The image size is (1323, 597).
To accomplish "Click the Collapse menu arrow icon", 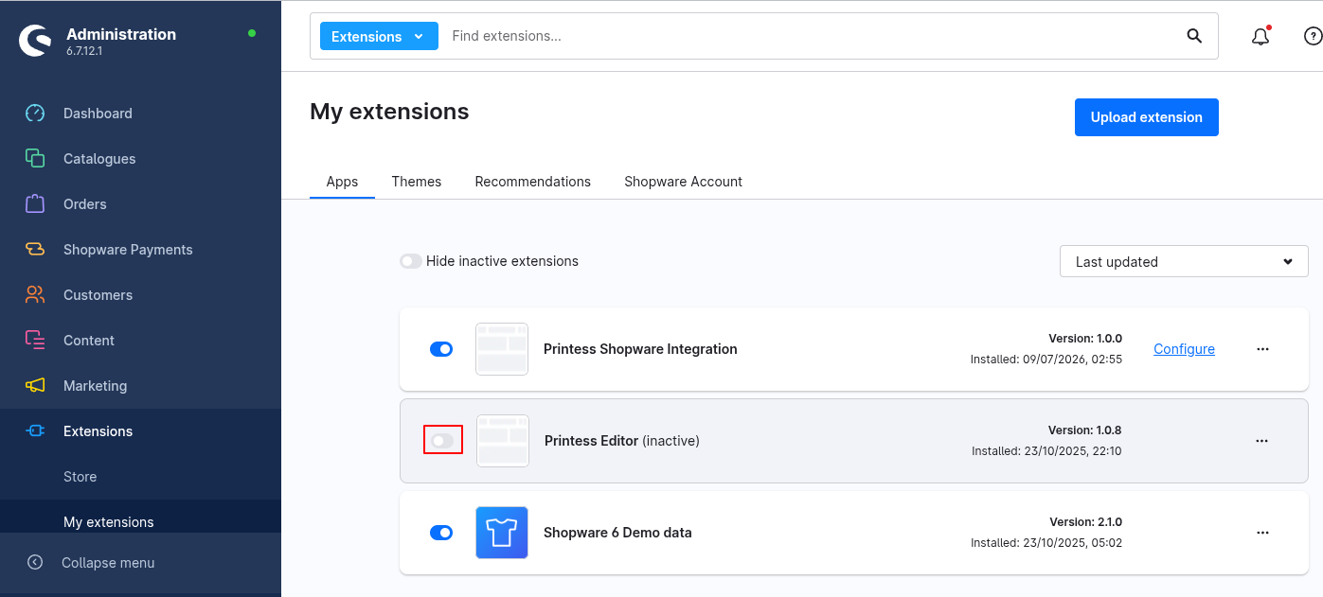I will tap(35, 562).
